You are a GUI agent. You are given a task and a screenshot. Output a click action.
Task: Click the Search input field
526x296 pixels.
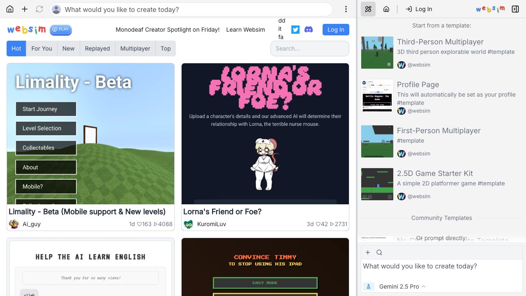pyautogui.click(x=309, y=49)
